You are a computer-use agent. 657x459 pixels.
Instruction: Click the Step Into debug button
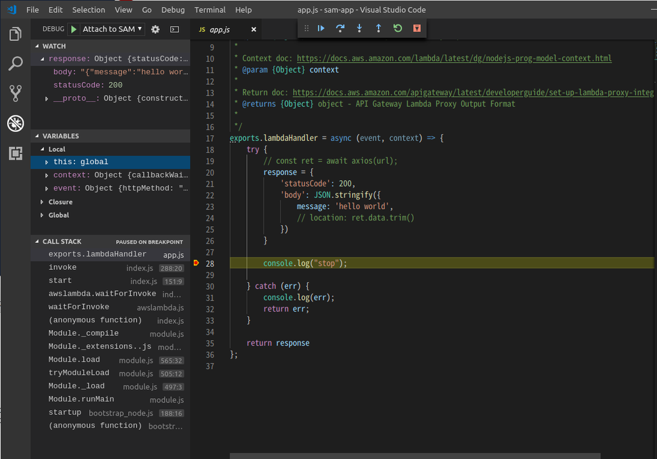point(359,28)
